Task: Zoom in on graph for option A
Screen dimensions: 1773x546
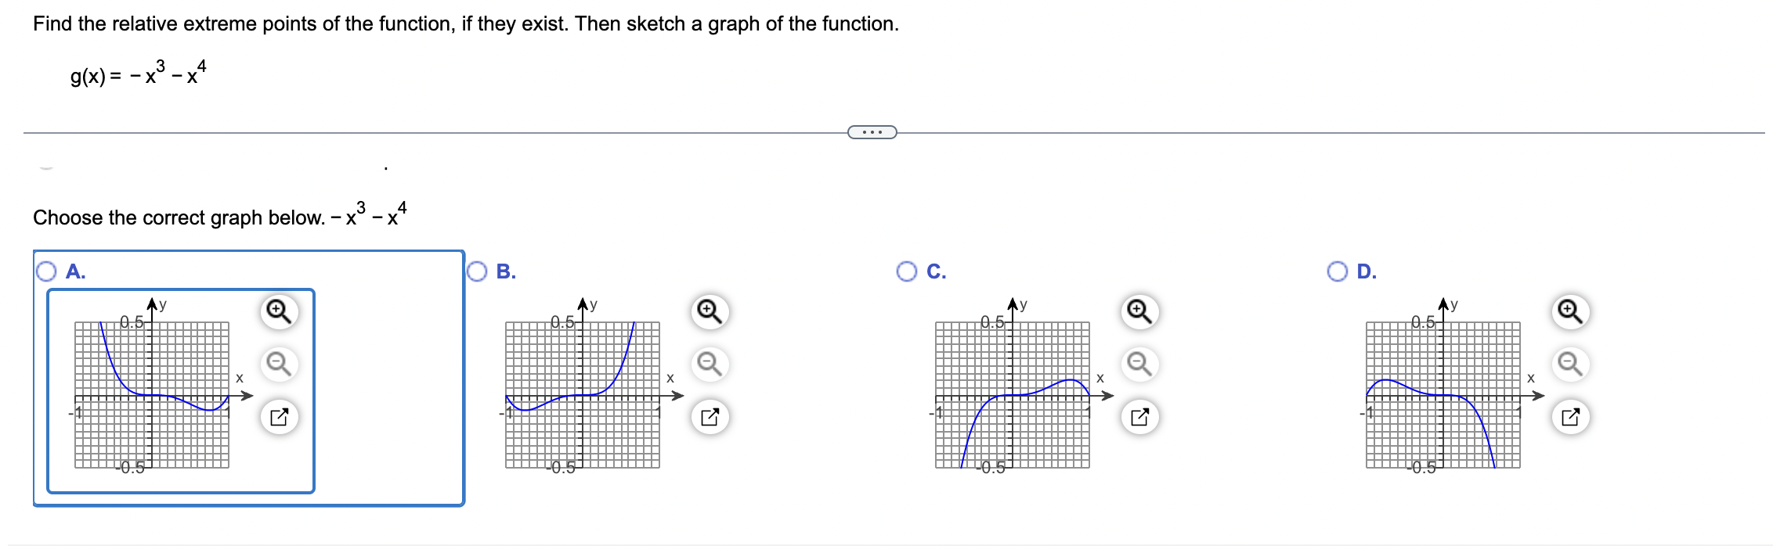Action: (x=278, y=311)
